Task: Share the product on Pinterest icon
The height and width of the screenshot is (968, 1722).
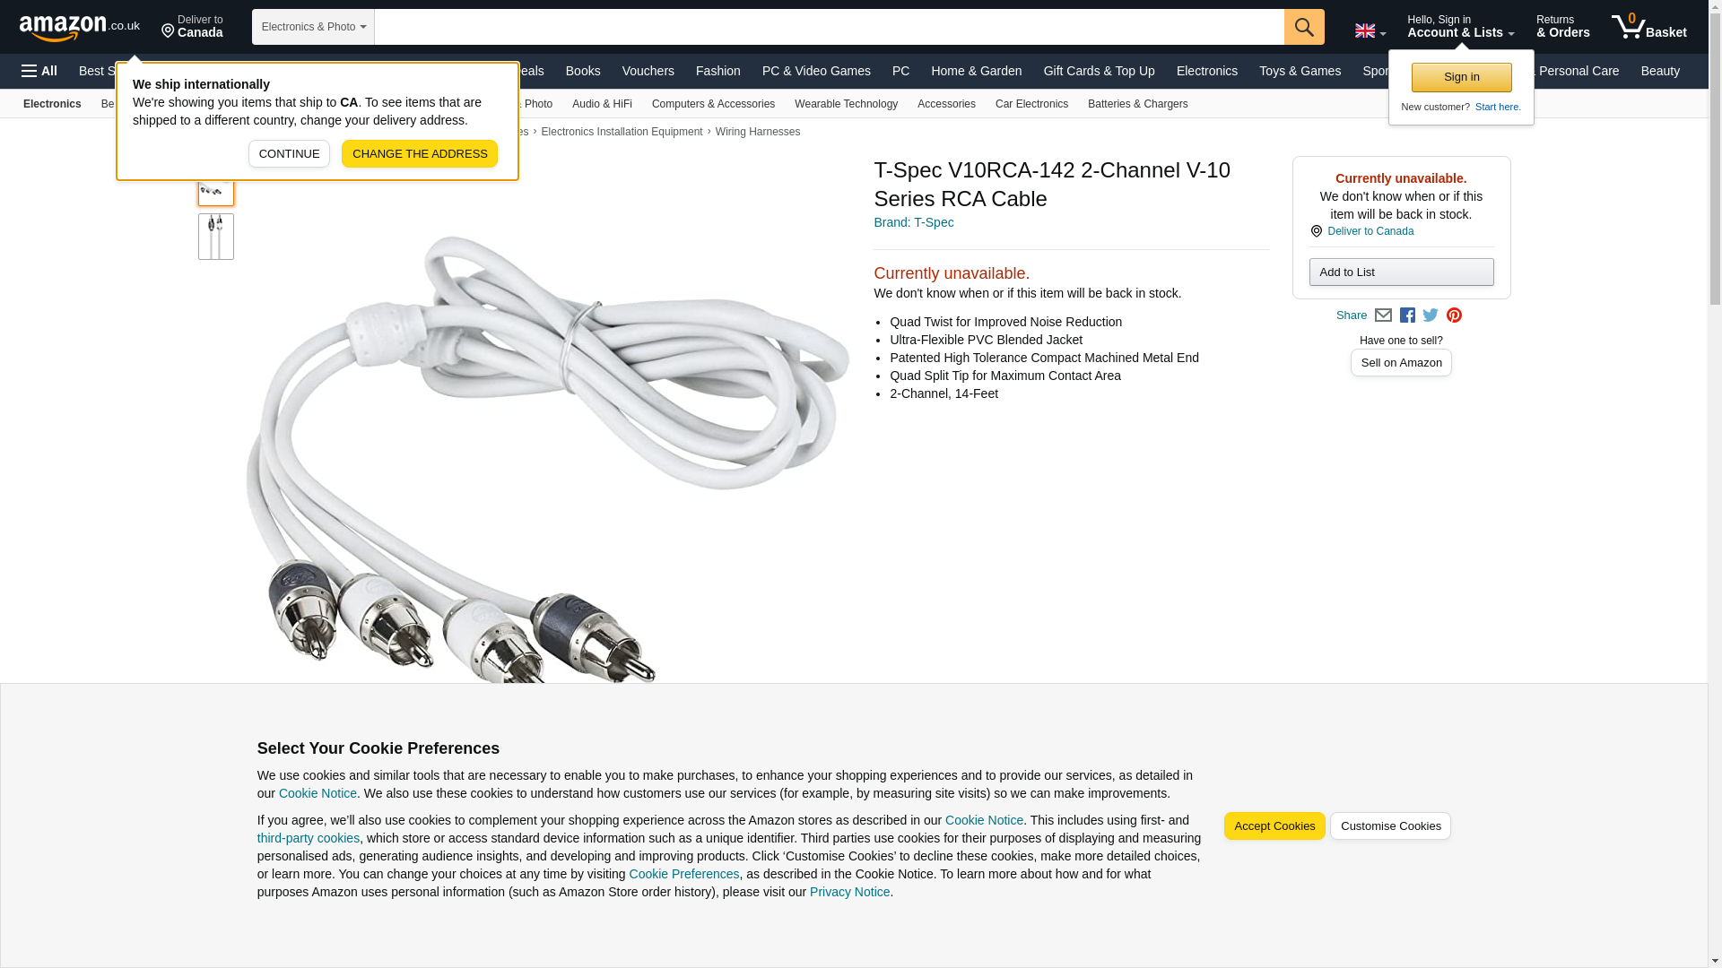Action: coord(1454,315)
